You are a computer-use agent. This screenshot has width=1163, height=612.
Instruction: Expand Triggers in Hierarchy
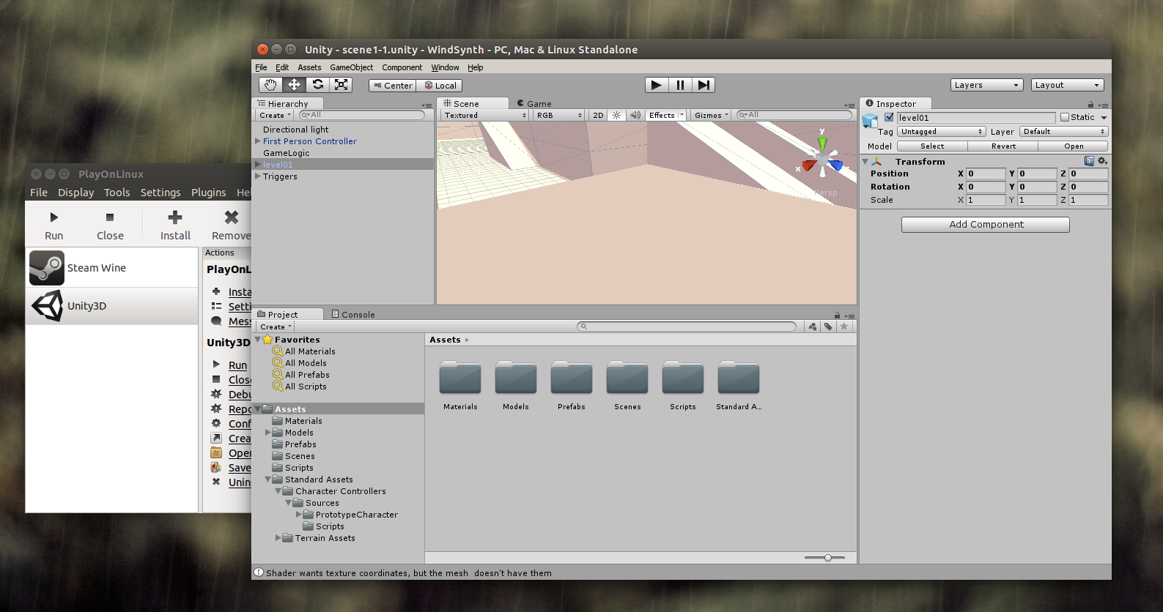(x=257, y=176)
